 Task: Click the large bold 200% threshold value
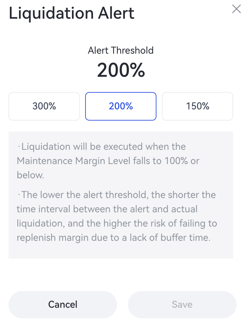(x=121, y=70)
